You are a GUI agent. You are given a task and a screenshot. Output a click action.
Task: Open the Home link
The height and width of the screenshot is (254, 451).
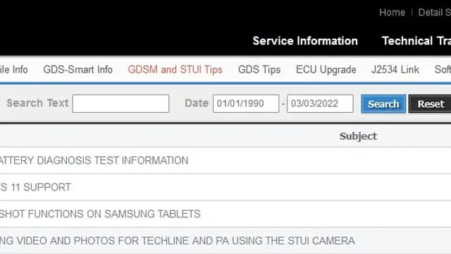(x=392, y=13)
